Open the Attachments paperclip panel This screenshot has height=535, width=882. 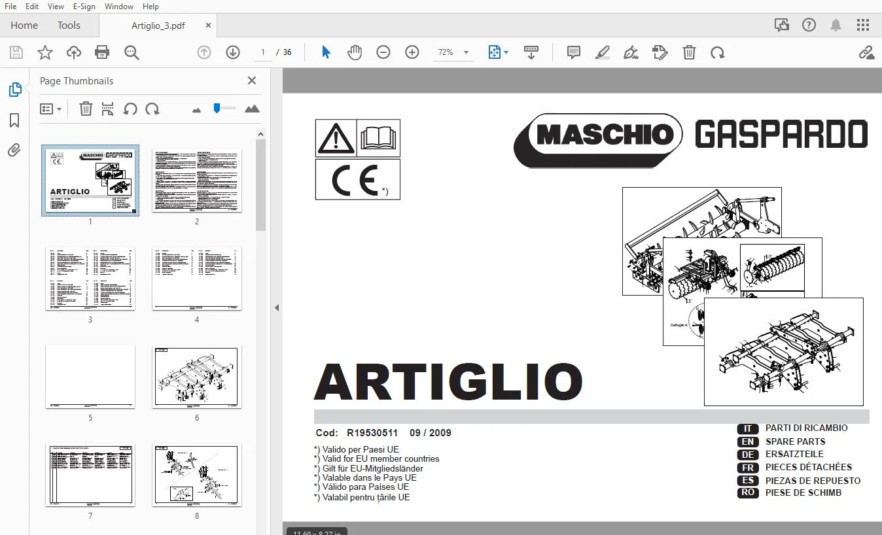[x=14, y=150]
